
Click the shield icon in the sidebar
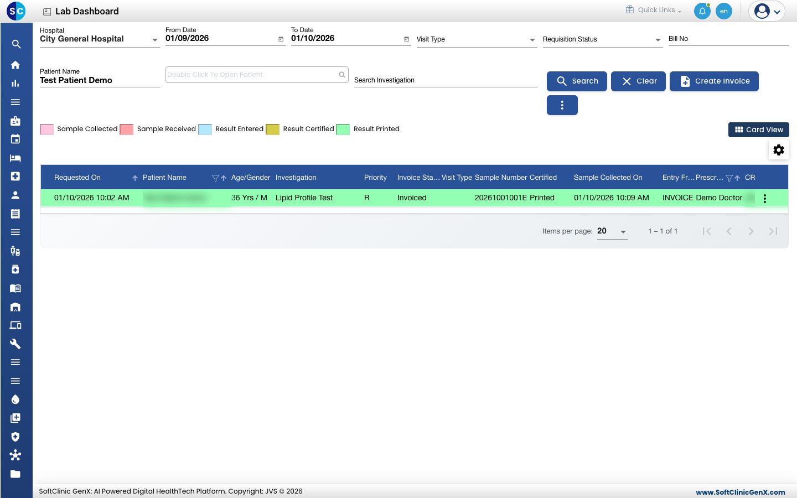coord(15,437)
